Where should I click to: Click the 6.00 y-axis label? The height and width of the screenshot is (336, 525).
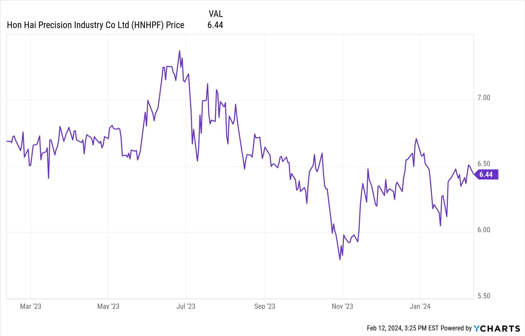484,230
